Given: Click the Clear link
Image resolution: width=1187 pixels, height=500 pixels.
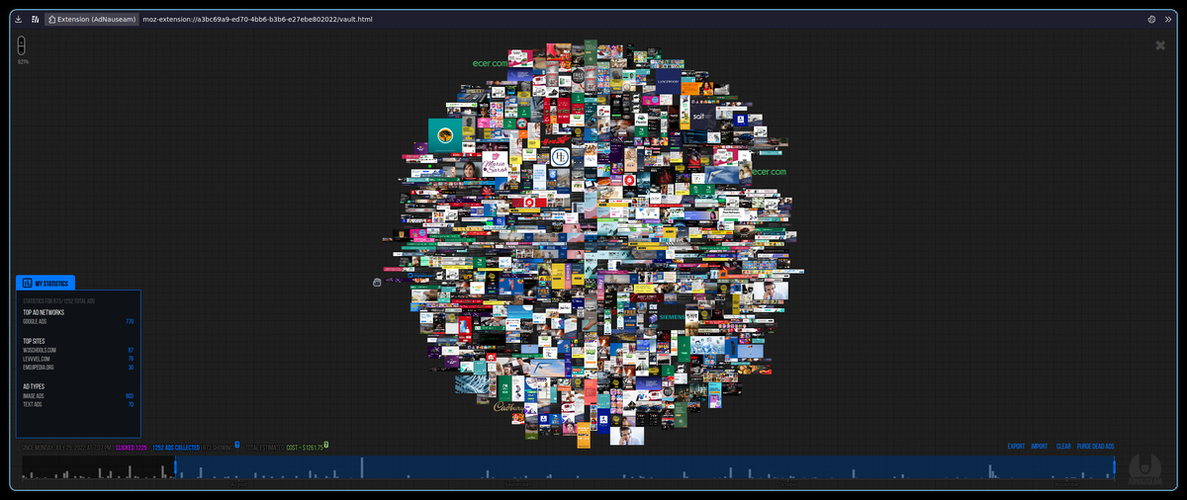Looking at the screenshot, I should pyautogui.click(x=1063, y=447).
